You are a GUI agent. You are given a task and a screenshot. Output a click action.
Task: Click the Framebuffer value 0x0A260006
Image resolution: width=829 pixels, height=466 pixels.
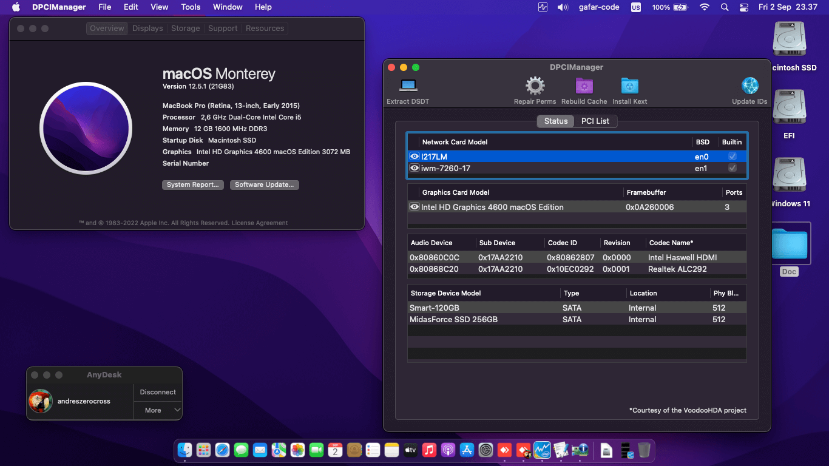[649, 207]
